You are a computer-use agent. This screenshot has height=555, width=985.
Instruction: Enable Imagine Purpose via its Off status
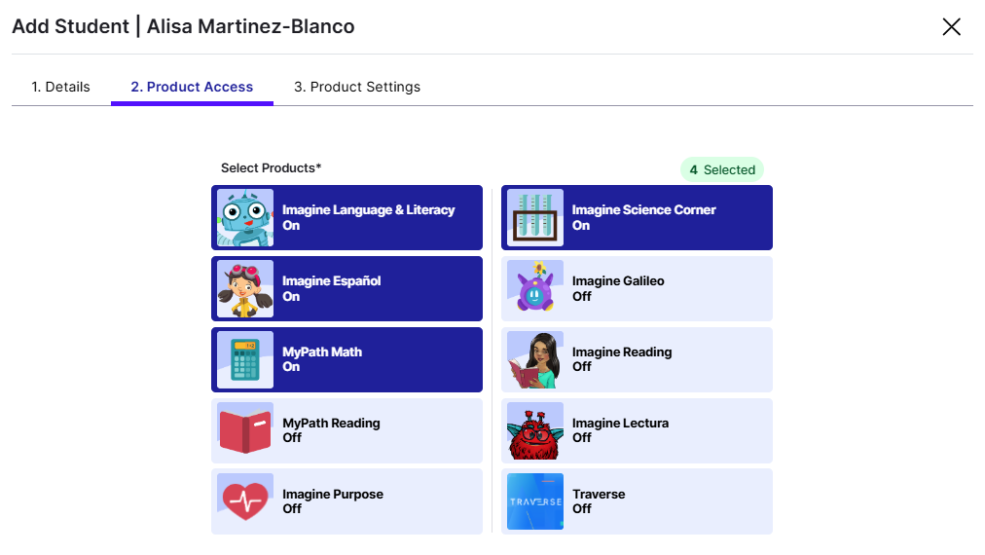click(292, 509)
